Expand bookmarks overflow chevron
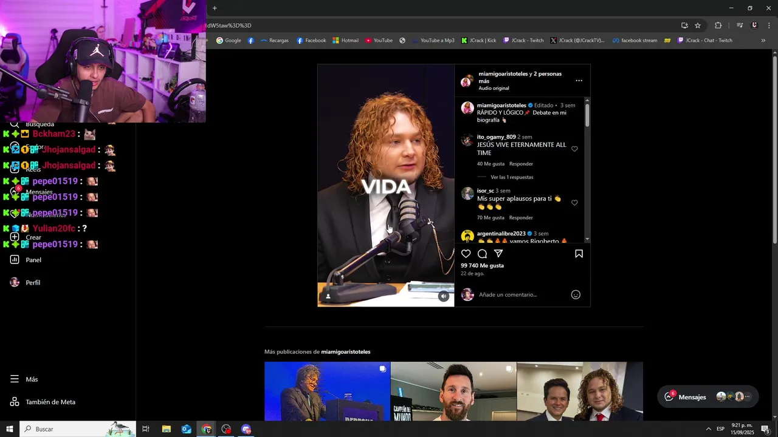The image size is (778, 437). [763, 41]
